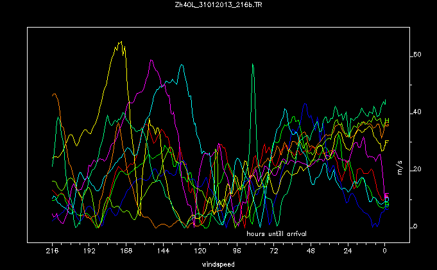Click the 72 tick label on x-axis
Viewport: 437px width, 270px height.
[274, 252]
